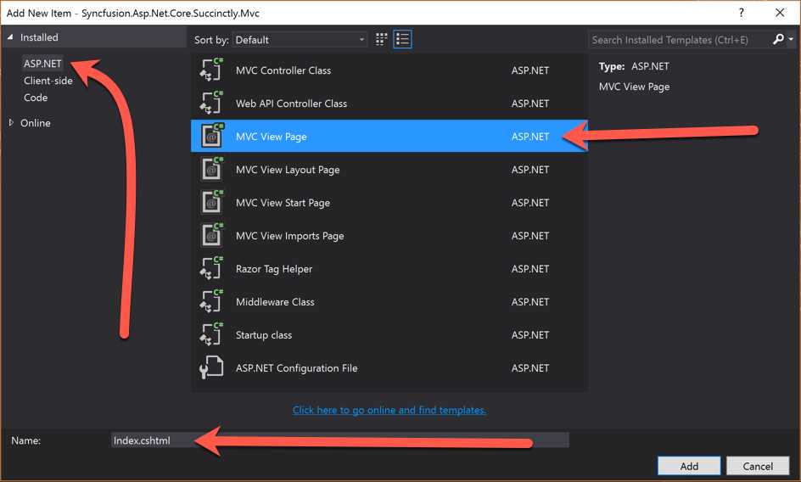Viewport: 801px width, 482px height.
Task: Click the Name field containing Index.cshtml
Action: tap(339, 440)
